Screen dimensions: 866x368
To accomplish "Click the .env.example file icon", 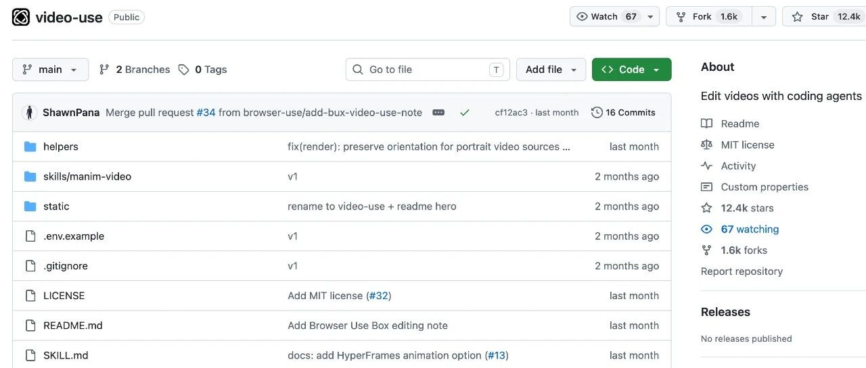I will (30, 236).
